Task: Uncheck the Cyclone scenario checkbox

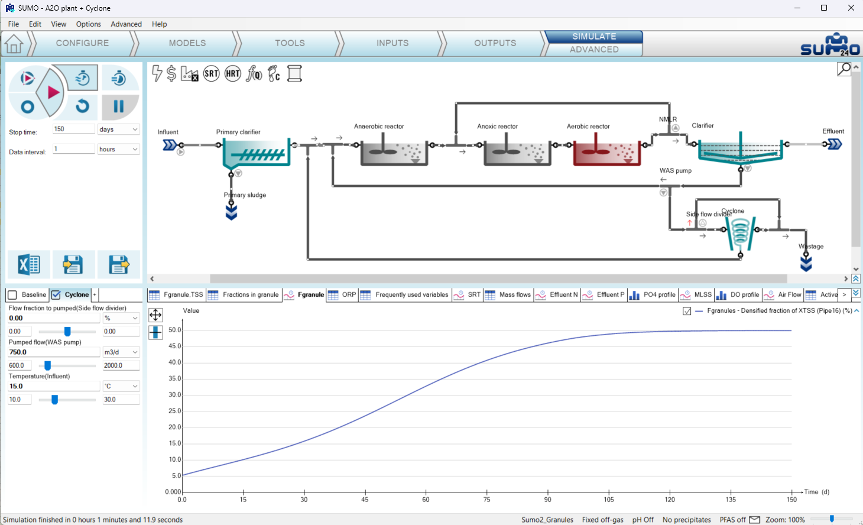Action: pyautogui.click(x=56, y=295)
